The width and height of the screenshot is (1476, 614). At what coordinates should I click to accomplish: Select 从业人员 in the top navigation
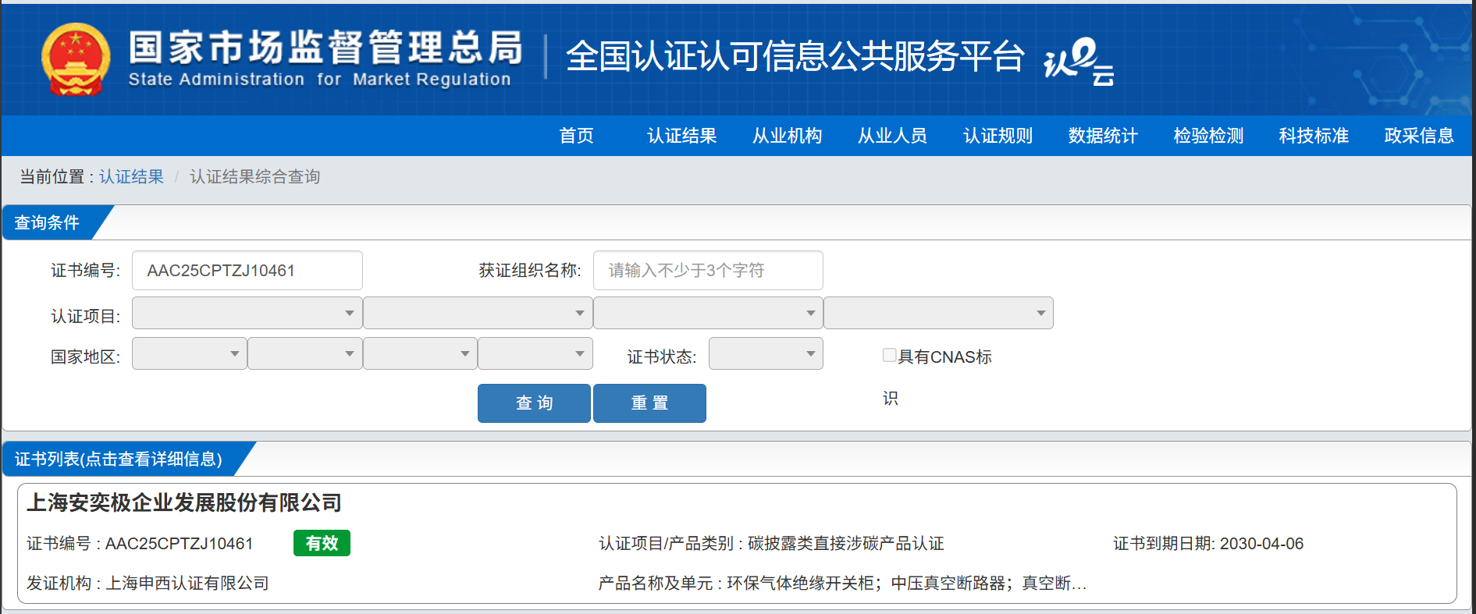[x=893, y=136]
